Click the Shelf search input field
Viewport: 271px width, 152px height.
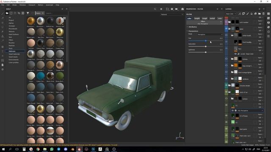pos(56,13)
